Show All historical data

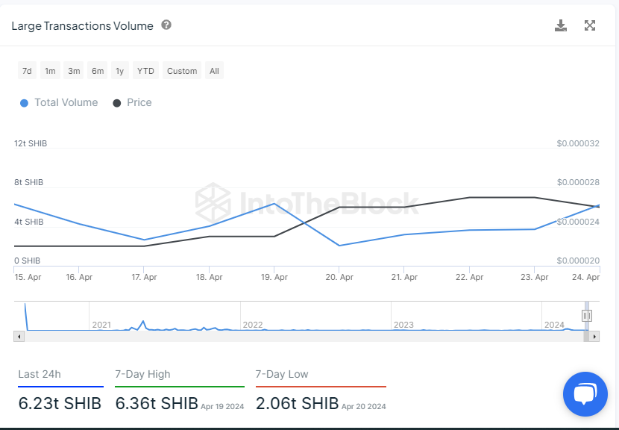click(214, 71)
